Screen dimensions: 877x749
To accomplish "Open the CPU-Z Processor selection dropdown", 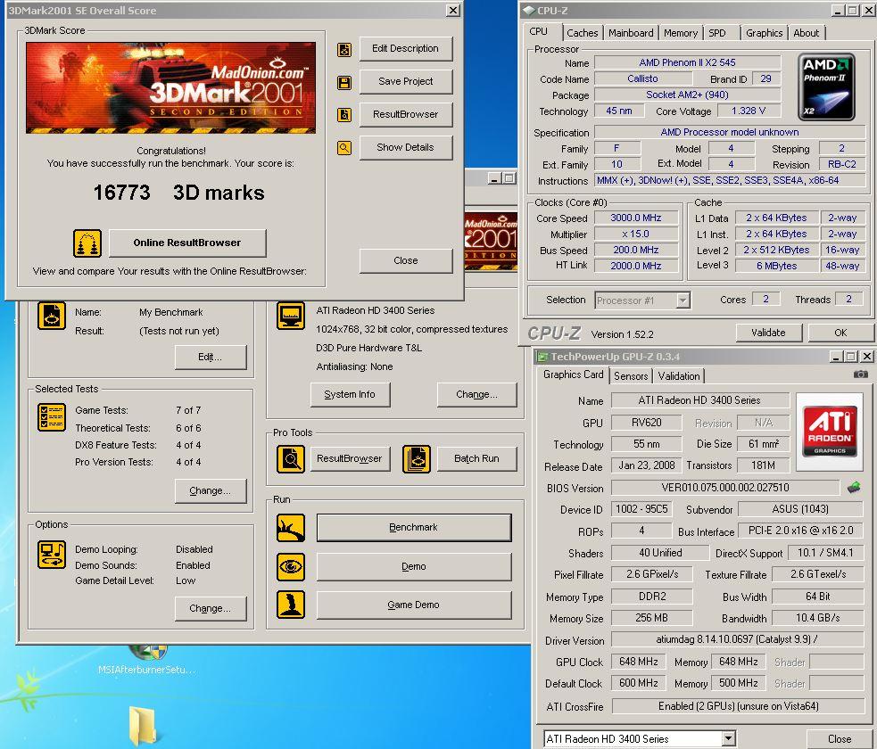I will pos(683,300).
